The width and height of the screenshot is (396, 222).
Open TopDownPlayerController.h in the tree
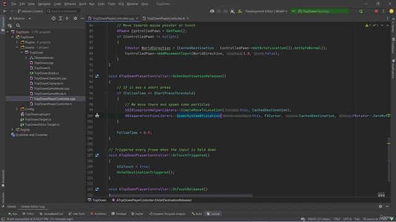(53, 104)
